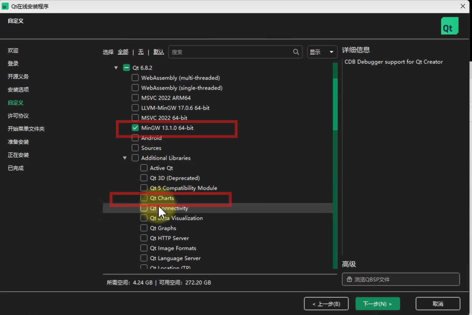Check the Qt Language Server checkbox

144,258
